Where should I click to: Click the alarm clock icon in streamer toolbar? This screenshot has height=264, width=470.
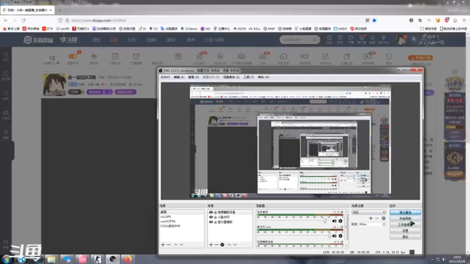(136, 56)
